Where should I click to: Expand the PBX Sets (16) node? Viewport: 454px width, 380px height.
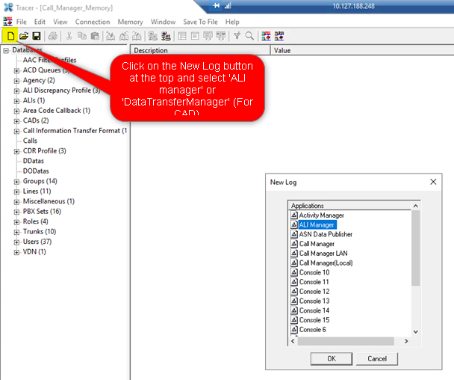[16, 212]
